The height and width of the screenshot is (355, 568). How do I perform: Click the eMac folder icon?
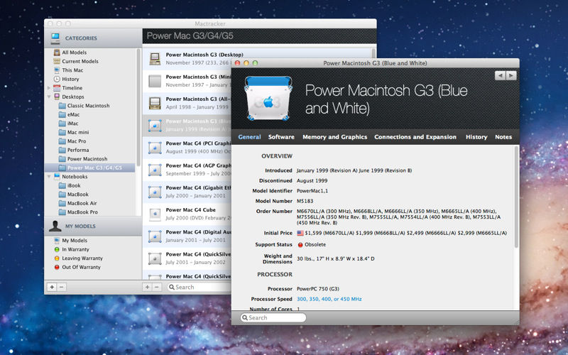click(62, 114)
